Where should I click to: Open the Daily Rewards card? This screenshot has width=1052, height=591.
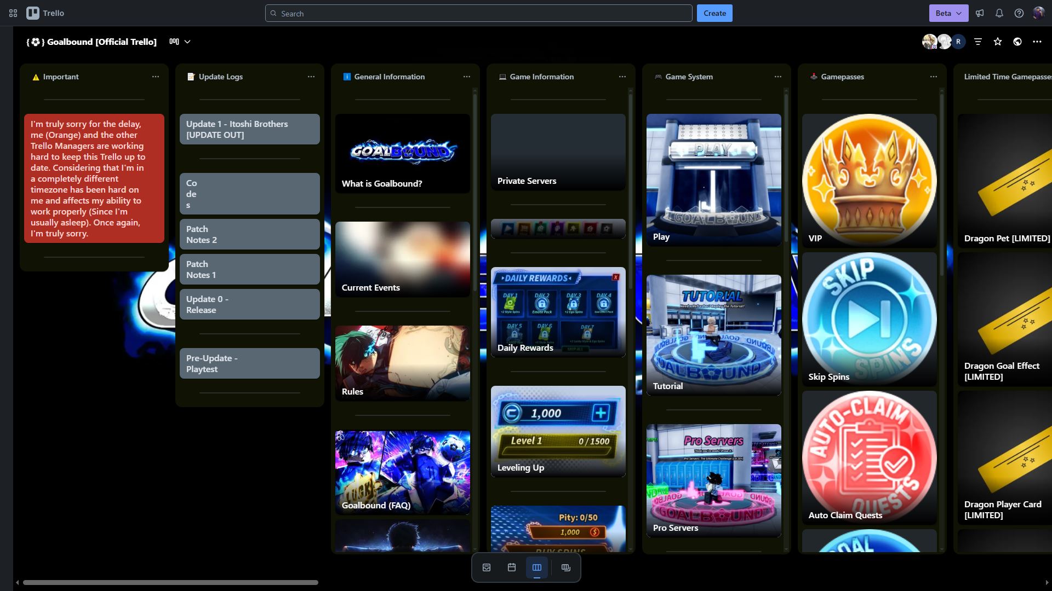(x=558, y=312)
